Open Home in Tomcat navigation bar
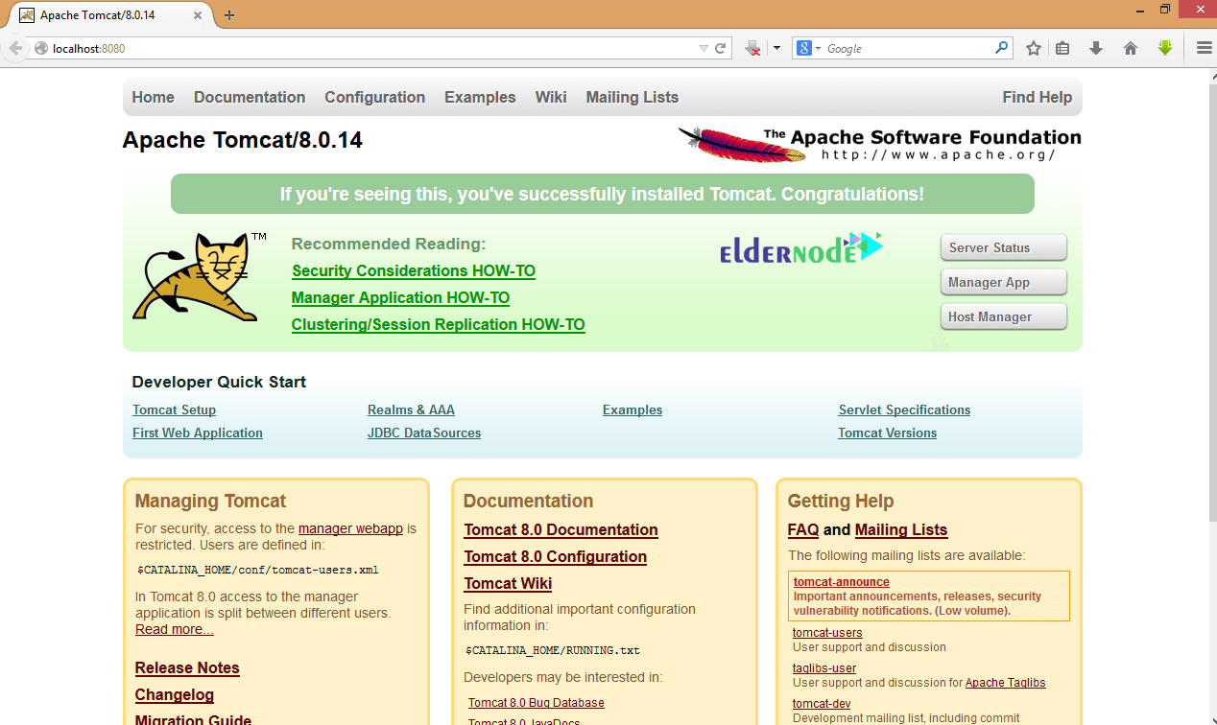Viewport: 1217px width, 725px height. [154, 97]
